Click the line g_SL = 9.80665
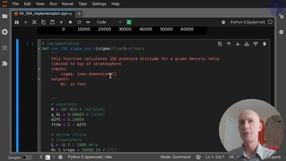The image size is (286, 161). [x=78, y=114]
